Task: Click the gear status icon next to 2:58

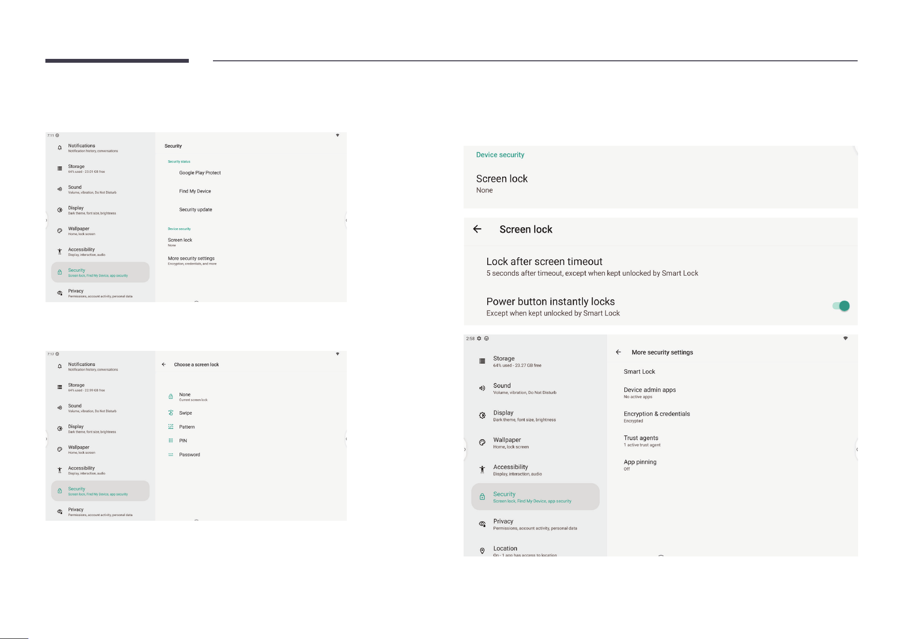Action: click(x=479, y=338)
